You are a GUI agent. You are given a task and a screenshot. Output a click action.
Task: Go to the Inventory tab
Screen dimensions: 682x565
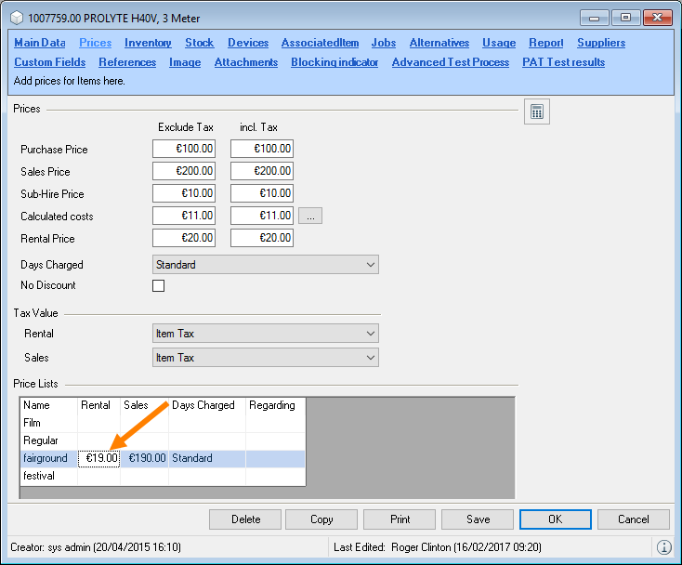pyautogui.click(x=148, y=43)
